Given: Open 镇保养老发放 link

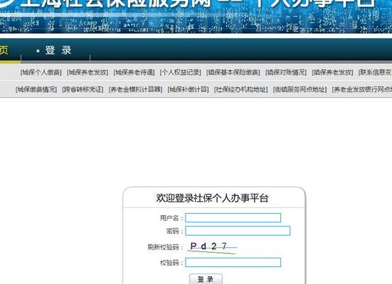Looking at the screenshot, I should 332,72.
